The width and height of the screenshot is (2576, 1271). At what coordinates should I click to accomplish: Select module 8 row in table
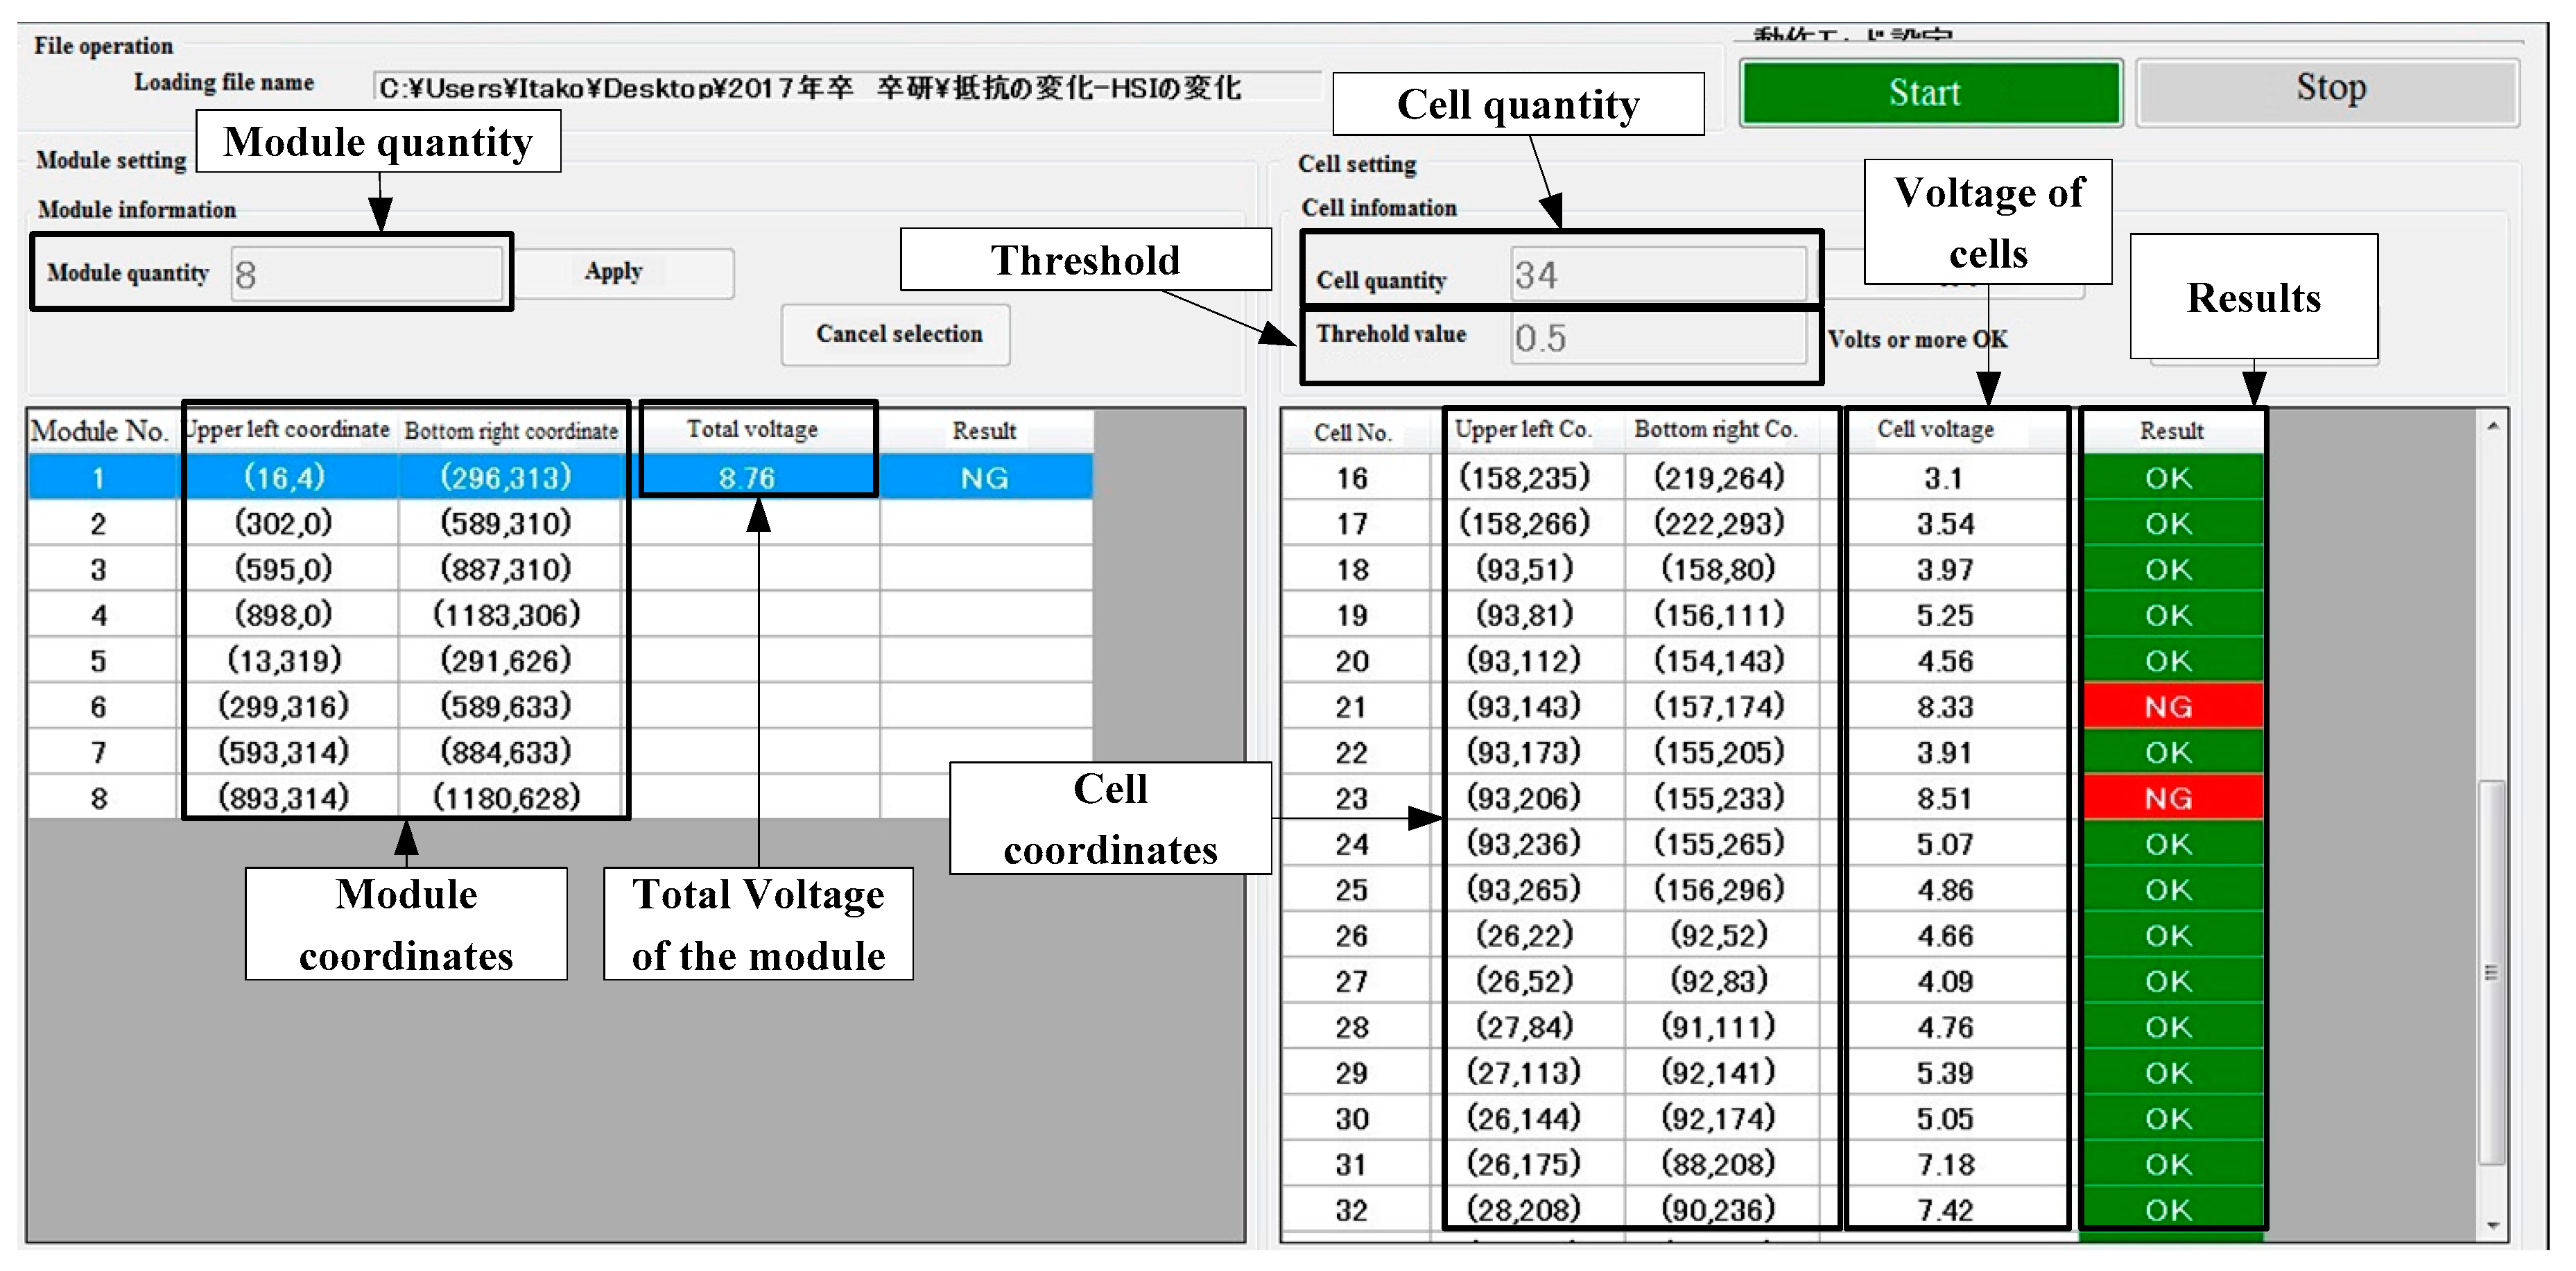pos(98,797)
